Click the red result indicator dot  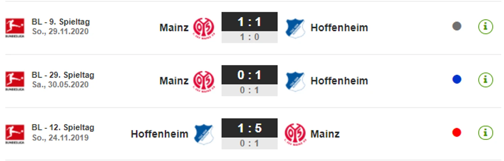click(x=457, y=133)
